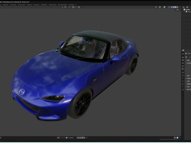Screen dimensions: 191x143
Task: Open the Render properties tab
Action: (x=183, y=58)
